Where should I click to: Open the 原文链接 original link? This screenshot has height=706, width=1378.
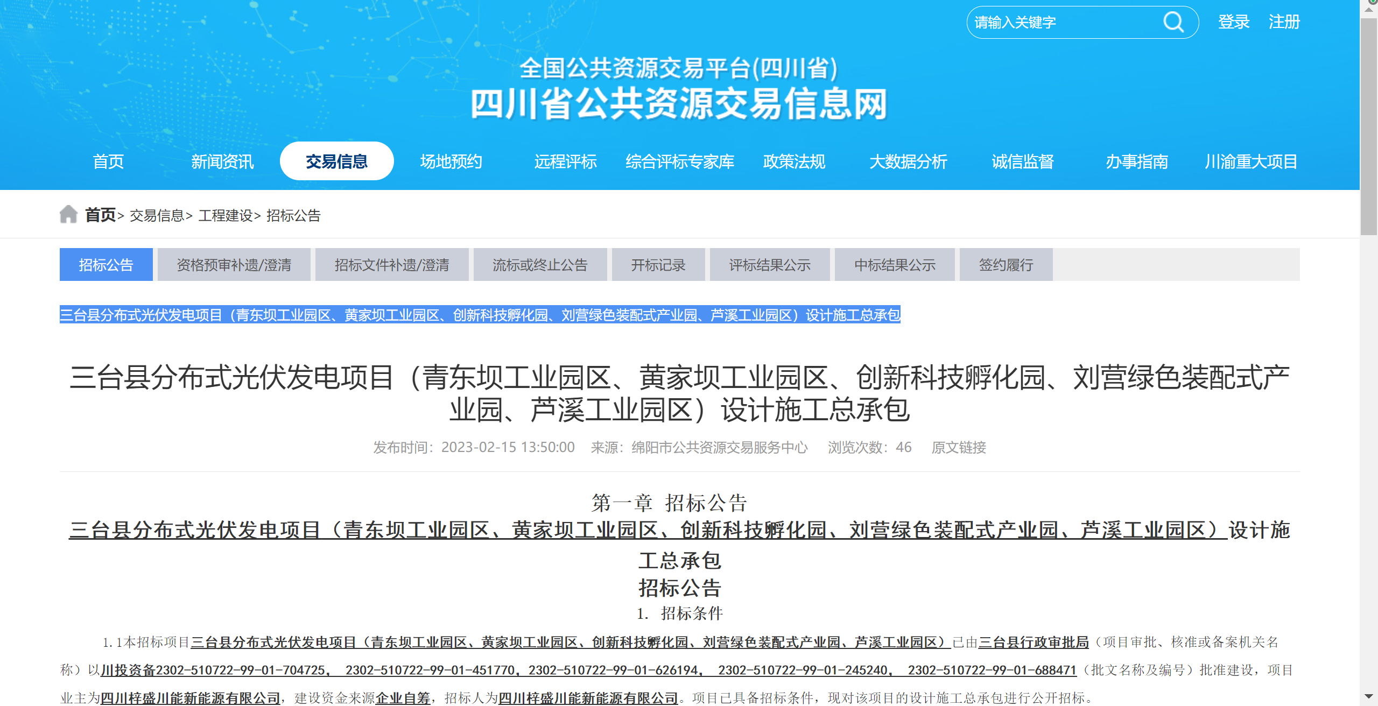coord(959,448)
